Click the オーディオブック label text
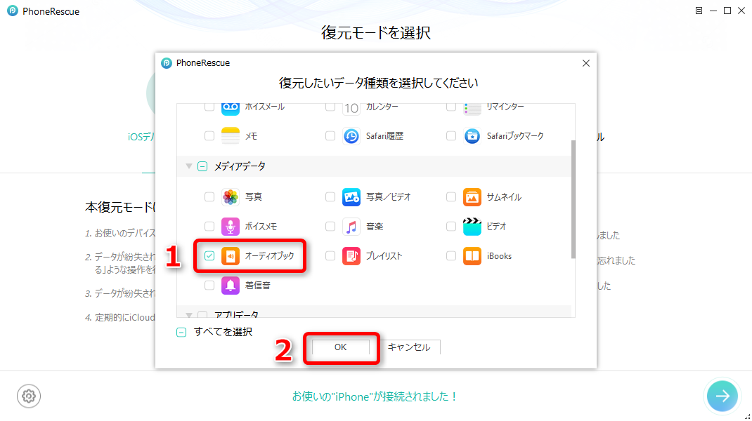Viewport: 752px width, 421px height. coord(270,256)
